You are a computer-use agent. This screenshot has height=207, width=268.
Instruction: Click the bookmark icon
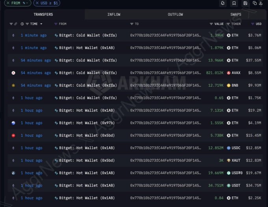(x=234, y=3)
